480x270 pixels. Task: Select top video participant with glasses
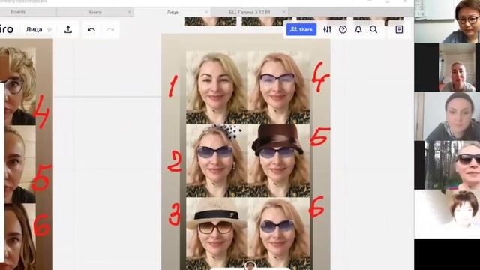tap(447, 22)
